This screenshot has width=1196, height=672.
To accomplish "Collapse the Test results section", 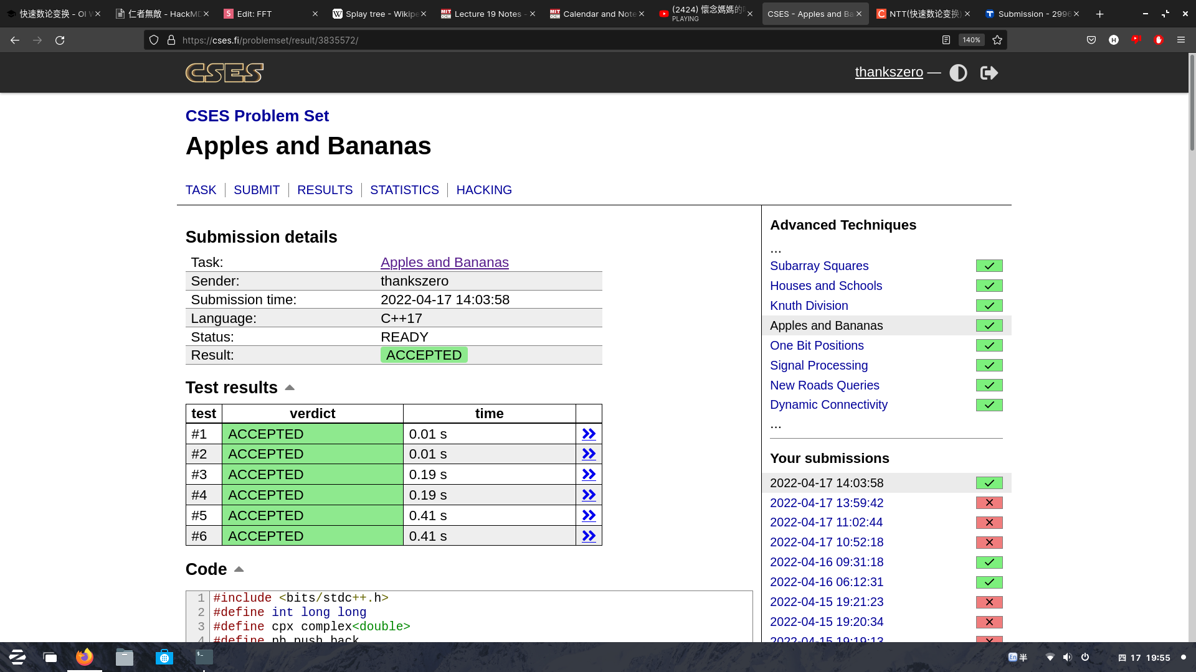I will [290, 388].
